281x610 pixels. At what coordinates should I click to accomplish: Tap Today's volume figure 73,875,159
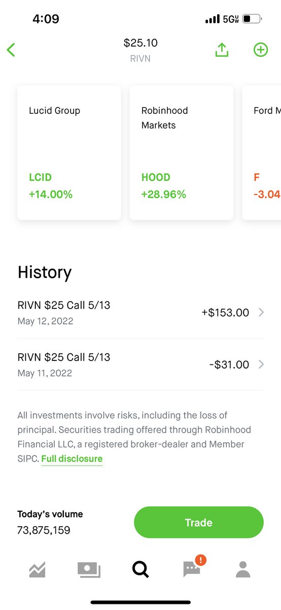click(44, 530)
